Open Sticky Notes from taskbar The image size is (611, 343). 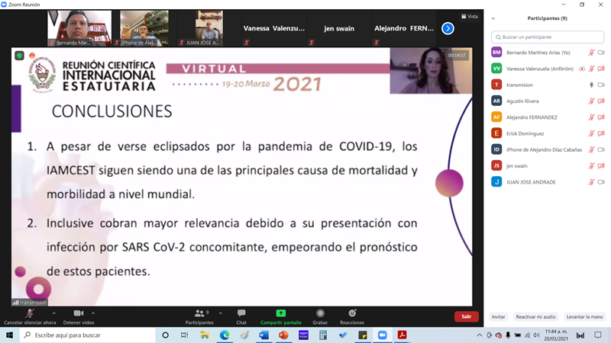pos(363,335)
